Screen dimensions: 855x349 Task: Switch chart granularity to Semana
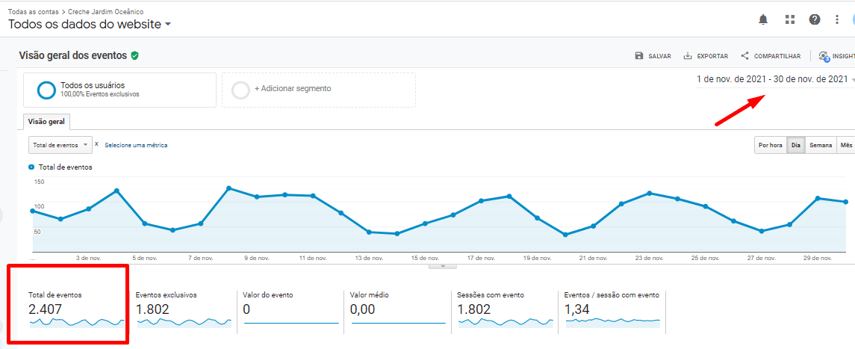pos(821,145)
